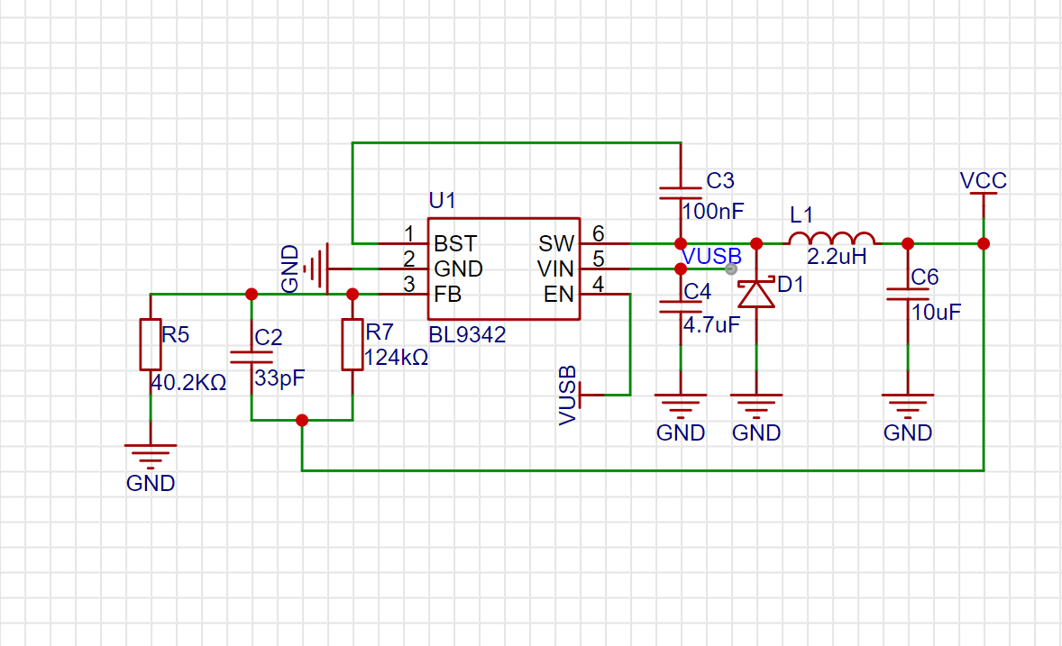Viewport: 1062px width, 646px height.
Task: Select the C3 capacitor symbol
Action: point(681,193)
